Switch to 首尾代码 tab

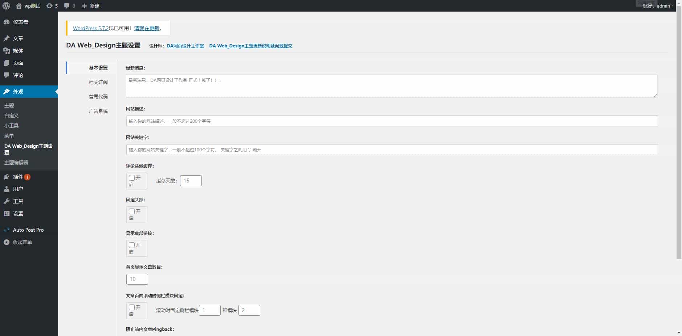(98, 97)
